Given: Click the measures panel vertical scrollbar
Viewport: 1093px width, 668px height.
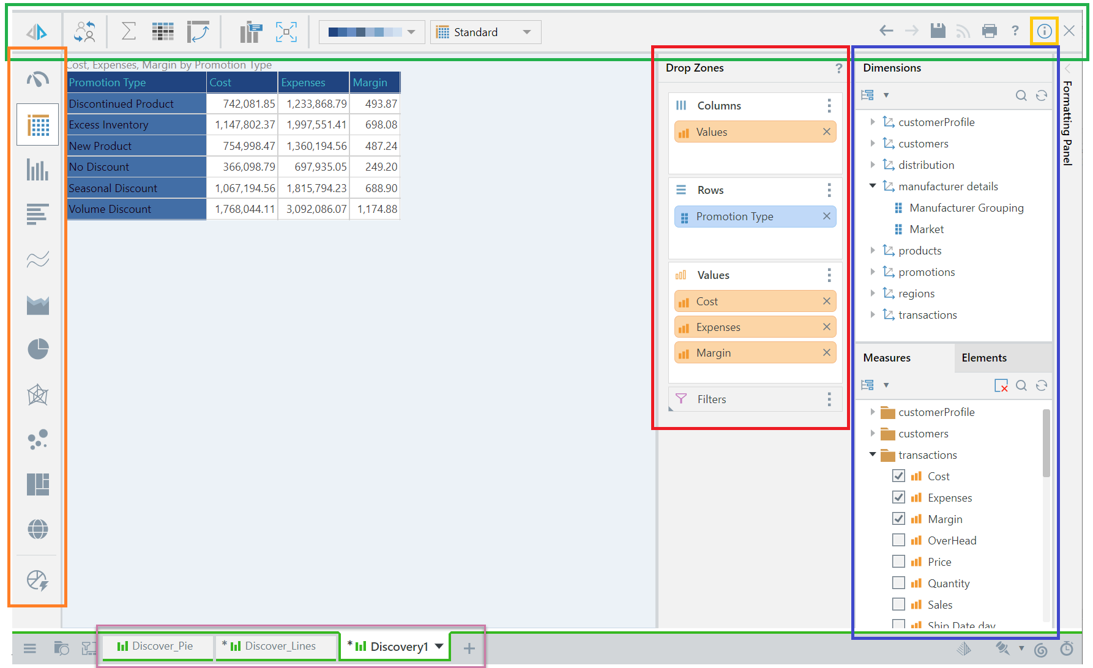Looking at the screenshot, I should [x=1046, y=443].
